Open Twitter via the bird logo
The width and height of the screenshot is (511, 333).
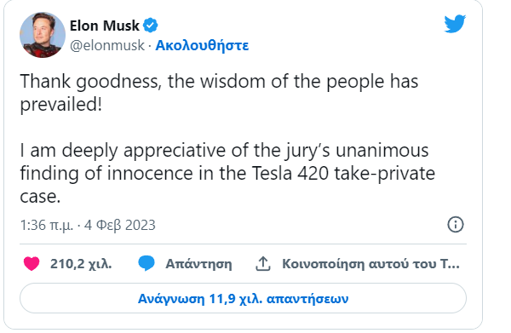click(x=455, y=24)
